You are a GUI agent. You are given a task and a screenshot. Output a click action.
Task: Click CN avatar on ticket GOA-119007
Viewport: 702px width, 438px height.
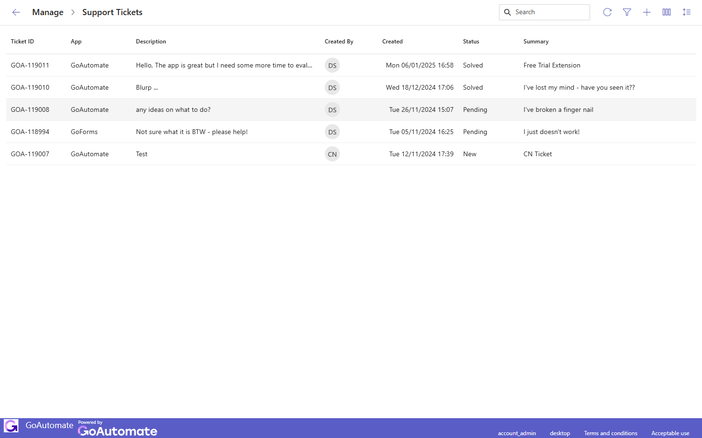(332, 154)
